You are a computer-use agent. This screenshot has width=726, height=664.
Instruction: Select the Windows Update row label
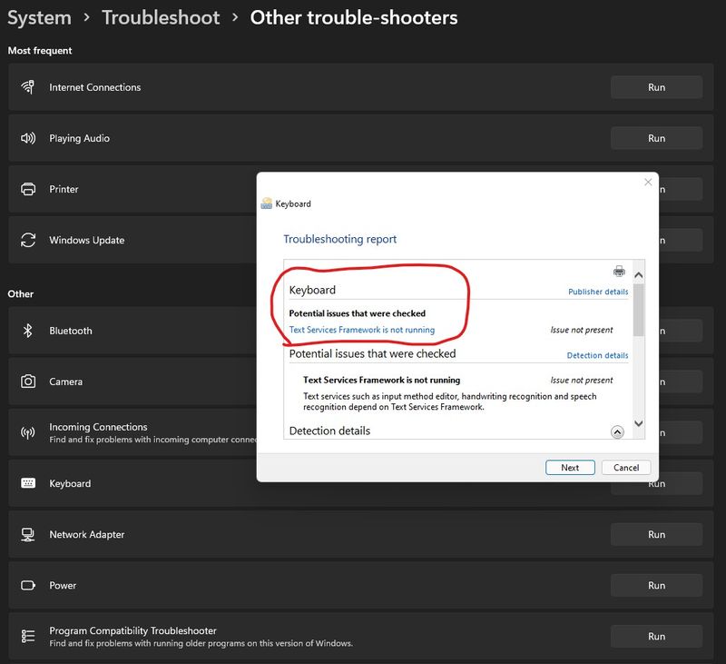tap(87, 240)
